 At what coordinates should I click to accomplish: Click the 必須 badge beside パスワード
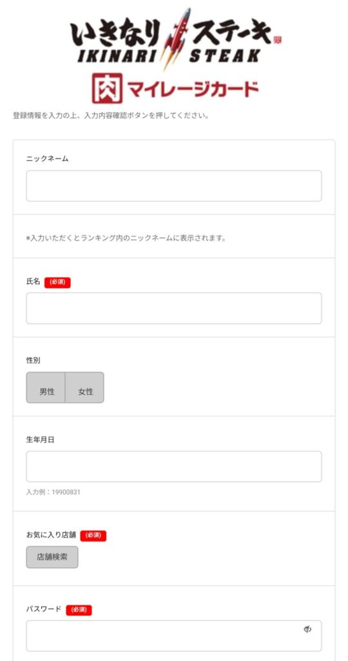click(79, 610)
